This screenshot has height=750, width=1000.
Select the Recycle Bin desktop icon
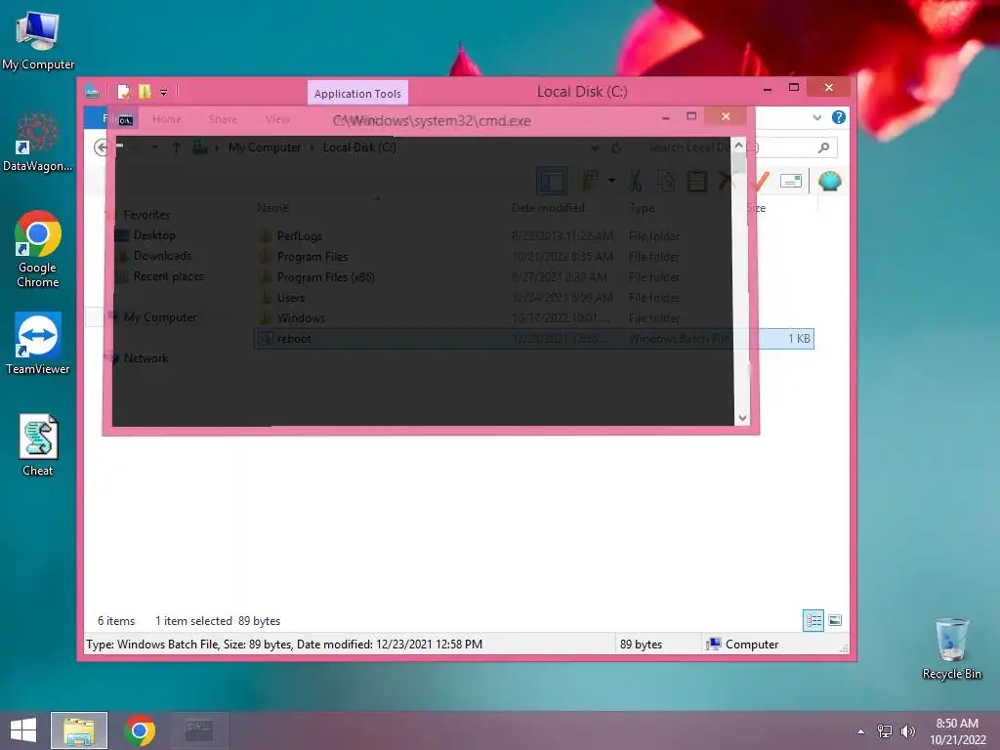[x=951, y=648]
